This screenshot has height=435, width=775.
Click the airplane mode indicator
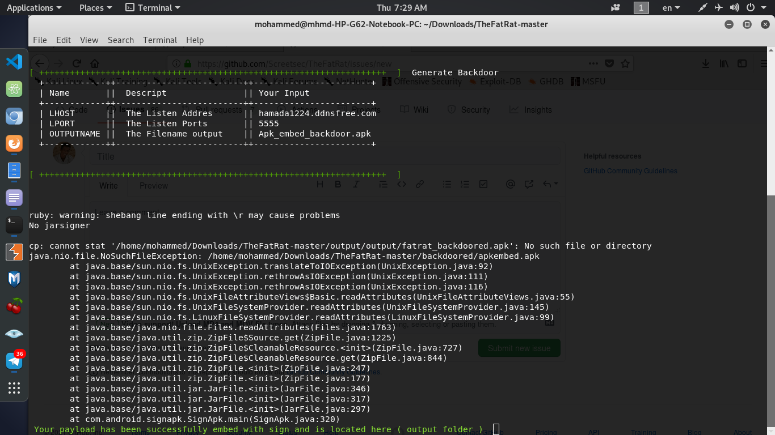(719, 8)
